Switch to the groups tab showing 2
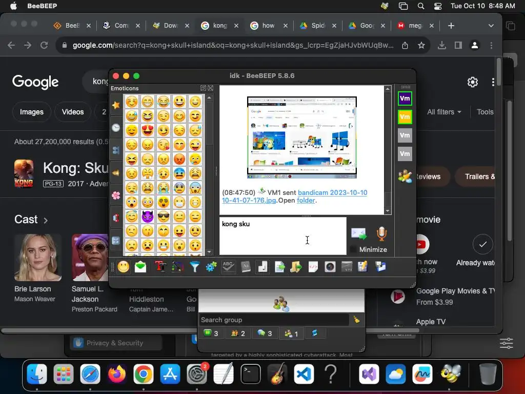The width and height of the screenshot is (525, 394). click(x=238, y=333)
